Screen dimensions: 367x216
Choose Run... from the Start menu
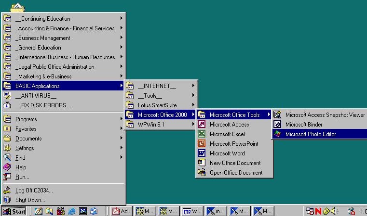63,177
